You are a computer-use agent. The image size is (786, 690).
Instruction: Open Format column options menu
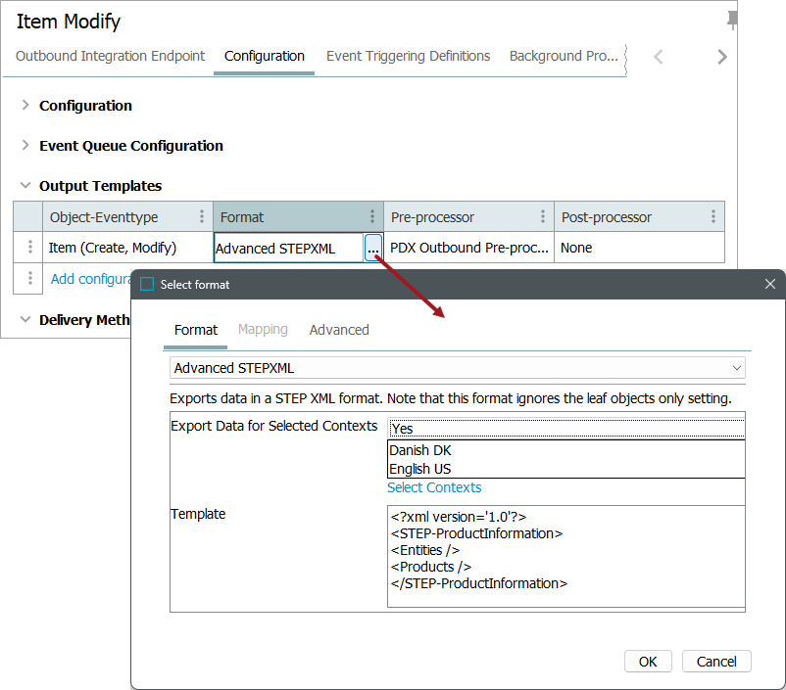coord(372,217)
